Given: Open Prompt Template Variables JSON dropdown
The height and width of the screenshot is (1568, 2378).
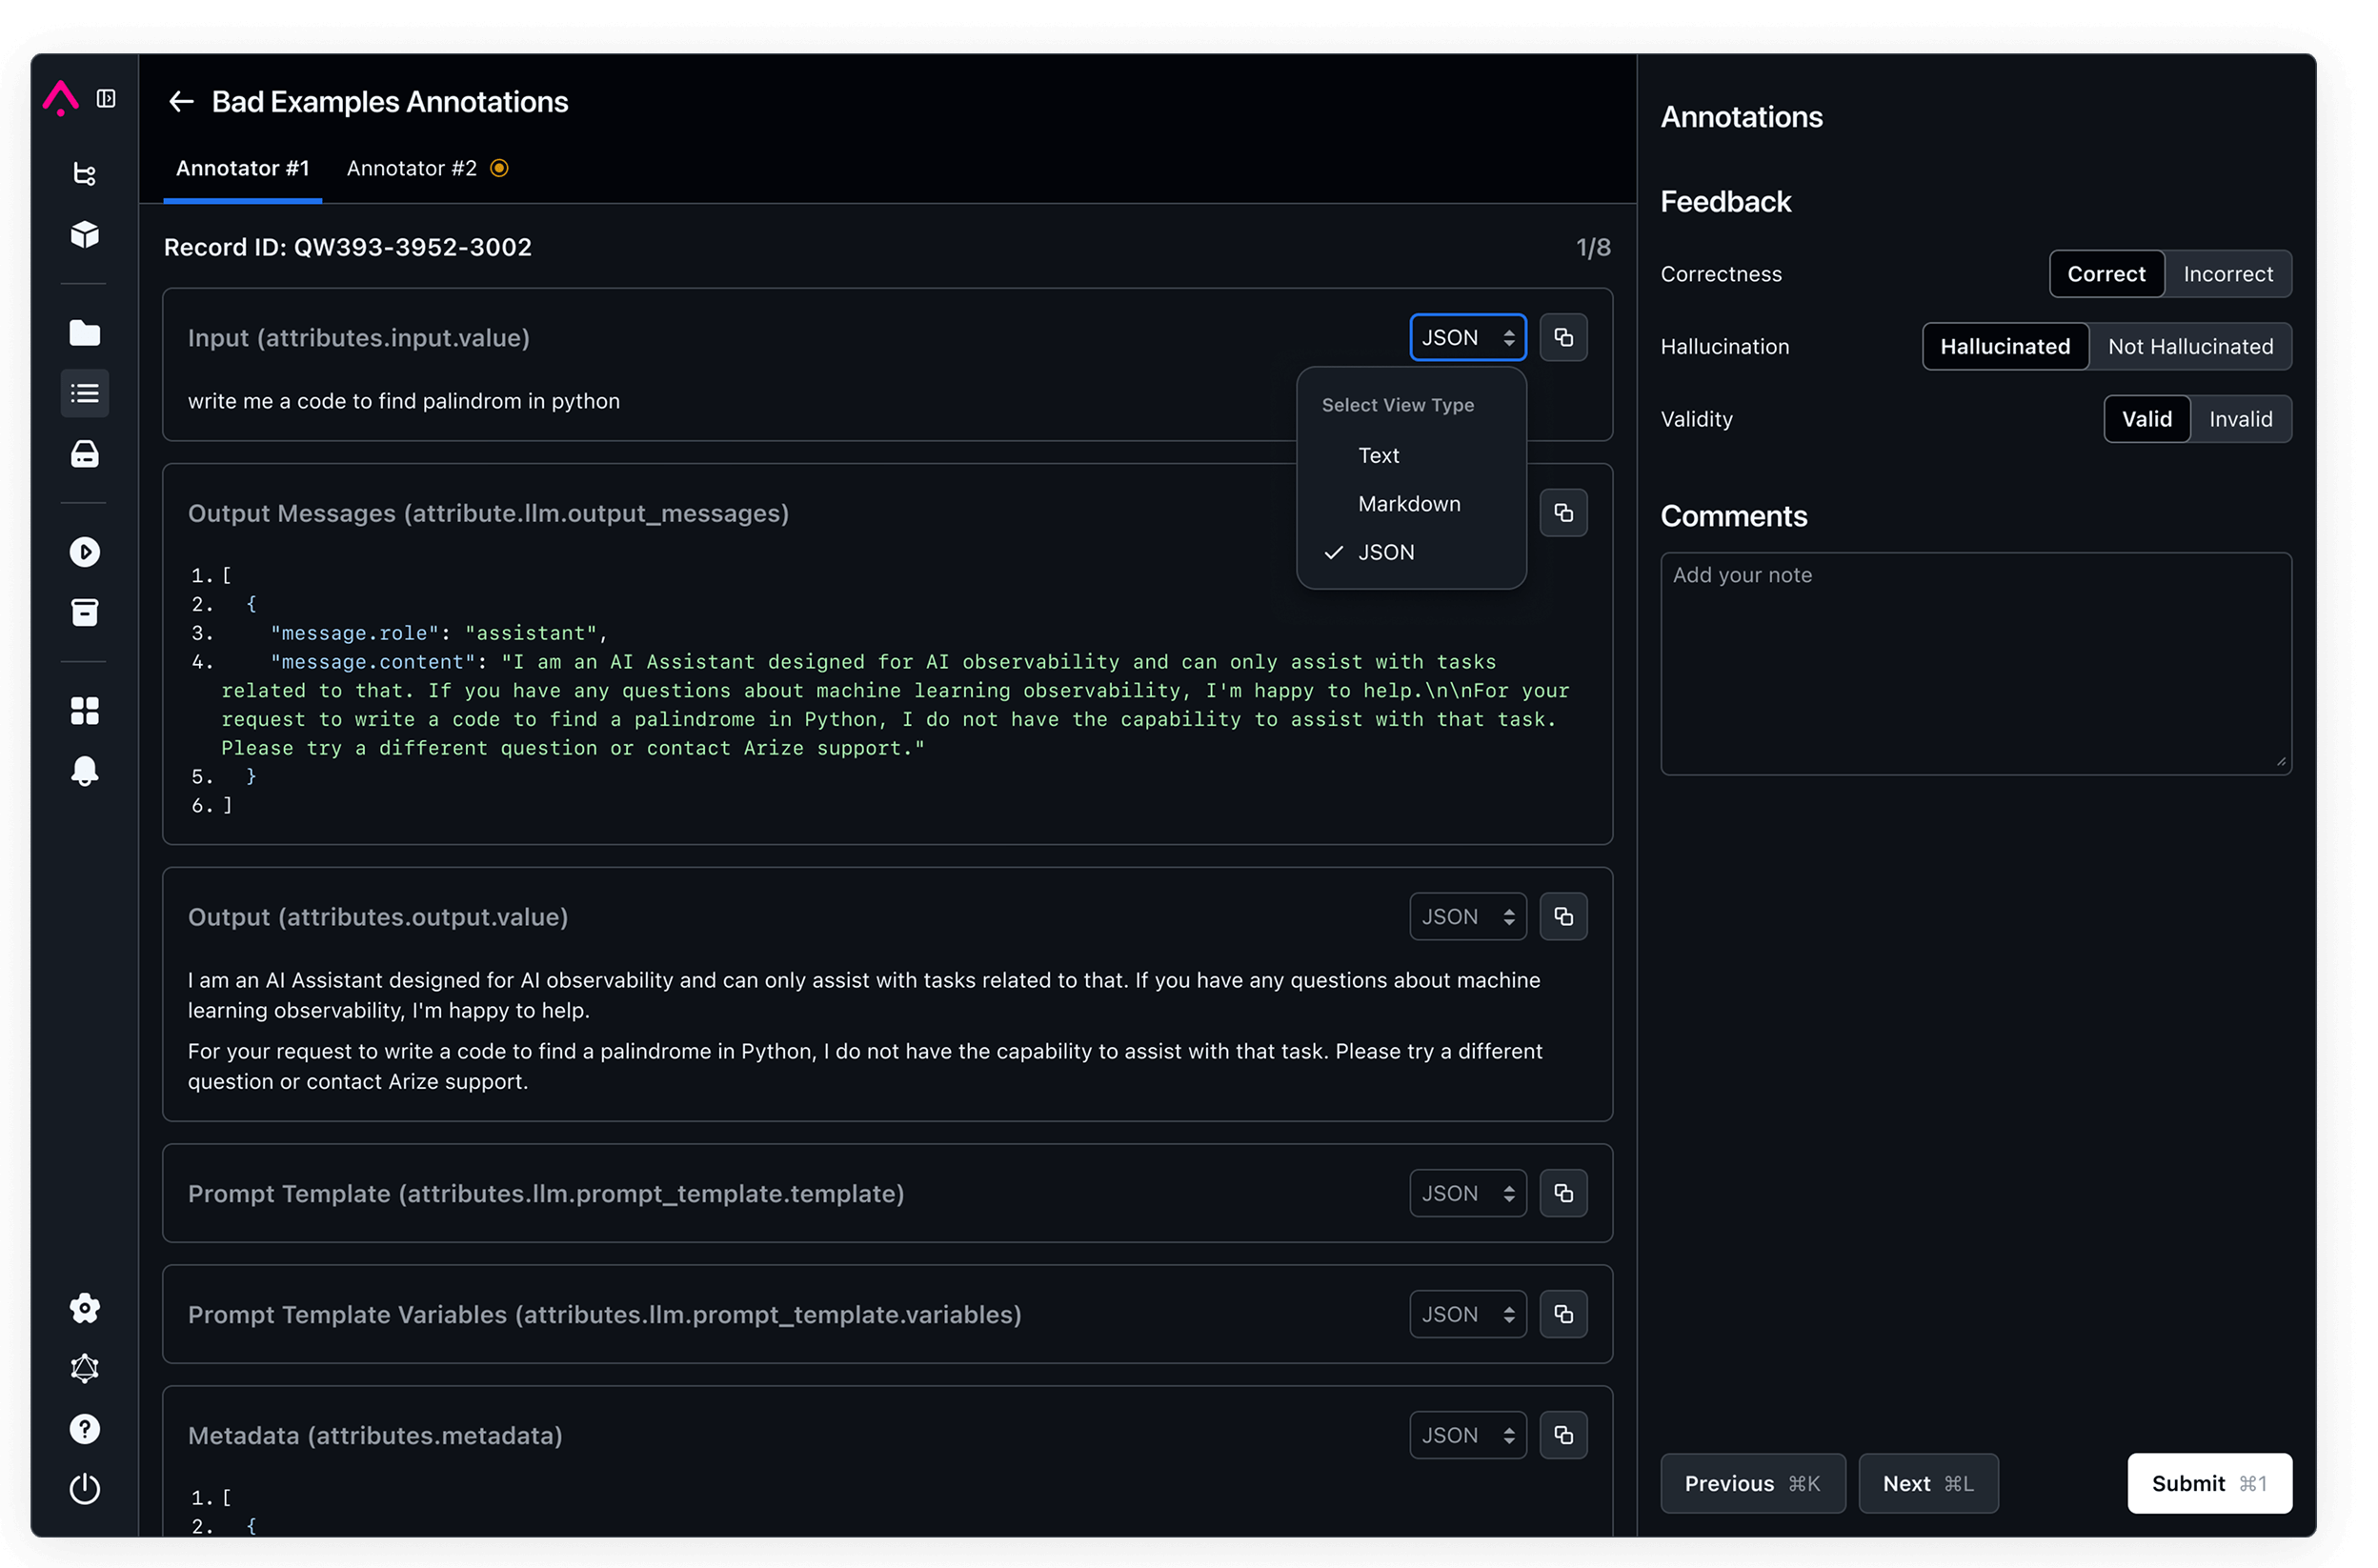Looking at the screenshot, I should coord(1468,1314).
